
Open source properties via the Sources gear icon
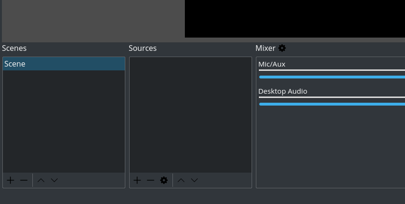tap(164, 180)
